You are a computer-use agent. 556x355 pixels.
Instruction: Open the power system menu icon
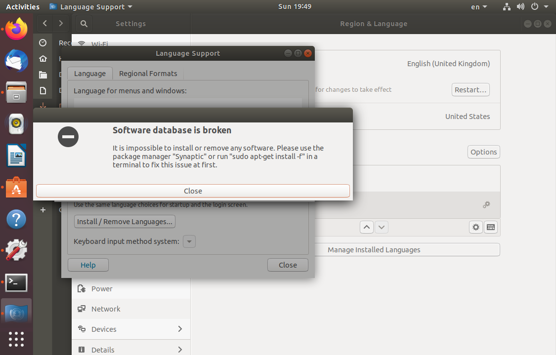click(534, 7)
